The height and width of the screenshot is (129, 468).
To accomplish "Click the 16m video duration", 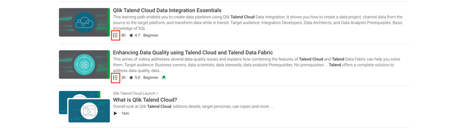I will (x=125, y=113).
